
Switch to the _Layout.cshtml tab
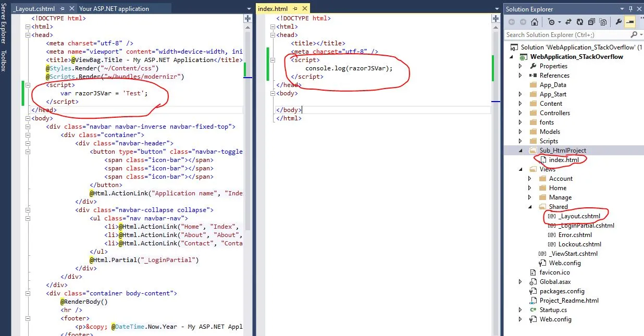pyautogui.click(x=35, y=9)
